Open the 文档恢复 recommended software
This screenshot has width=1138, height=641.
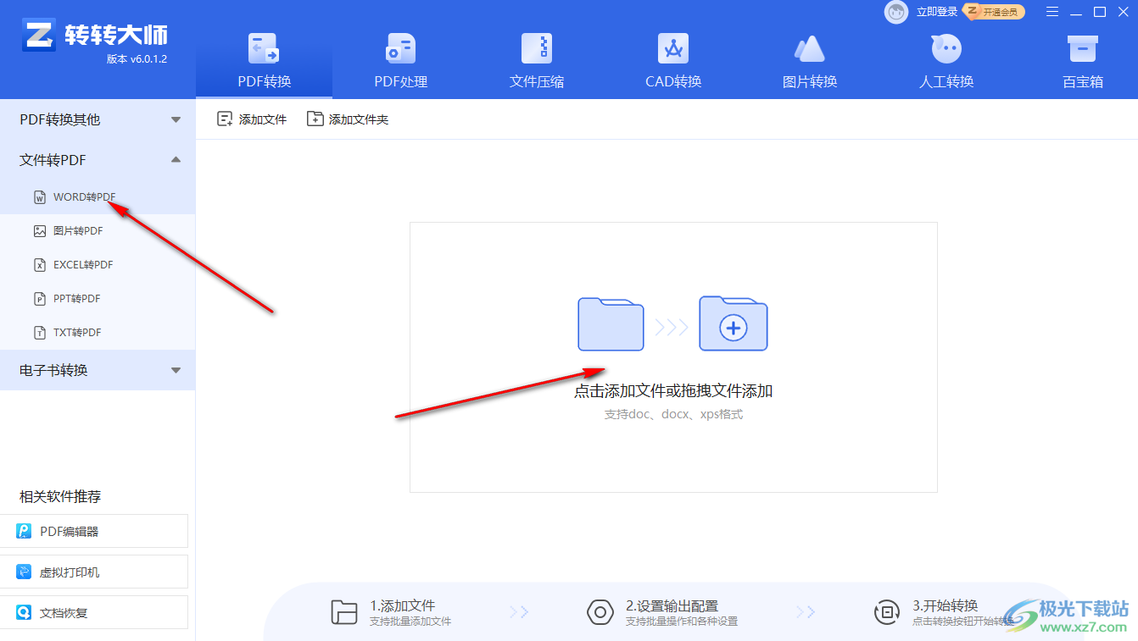pyautogui.click(x=93, y=612)
